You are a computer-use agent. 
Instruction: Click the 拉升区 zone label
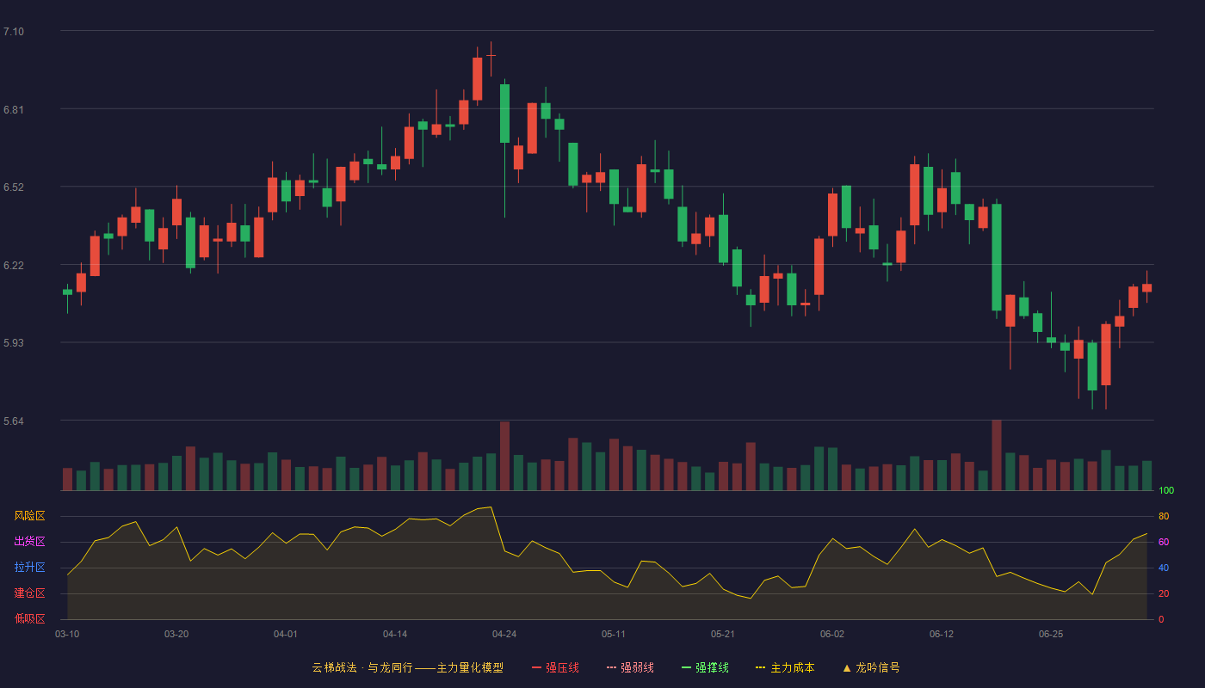coord(29,568)
